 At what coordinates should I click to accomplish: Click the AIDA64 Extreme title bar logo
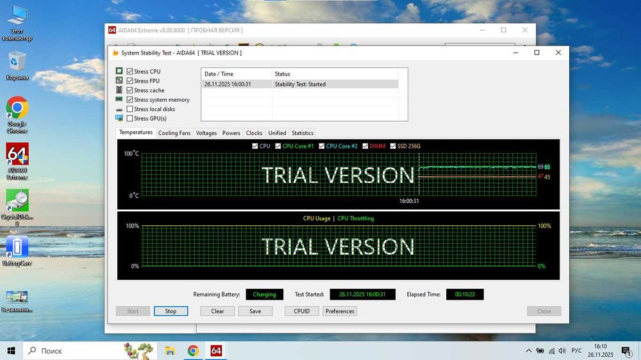(112, 30)
